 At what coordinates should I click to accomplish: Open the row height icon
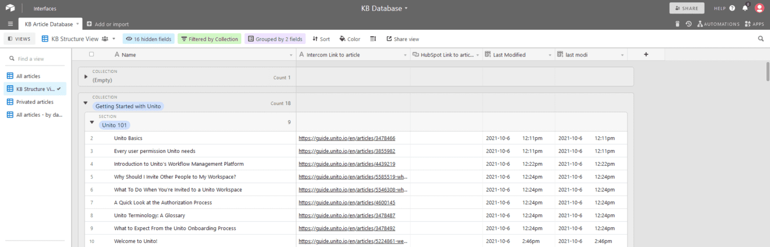pyautogui.click(x=373, y=39)
